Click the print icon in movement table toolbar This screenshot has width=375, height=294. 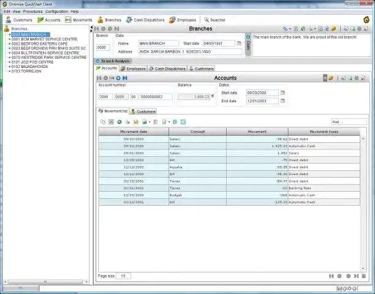point(127,122)
